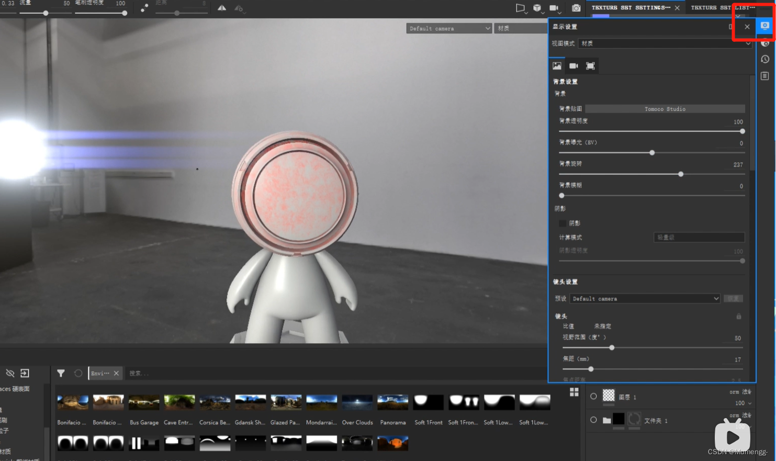Click the 图层 1 checker thumbnail

tap(609, 396)
